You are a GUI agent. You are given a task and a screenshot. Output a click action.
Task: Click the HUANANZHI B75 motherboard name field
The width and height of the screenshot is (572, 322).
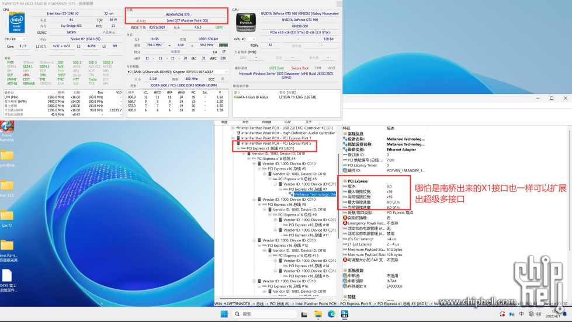(x=177, y=15)
